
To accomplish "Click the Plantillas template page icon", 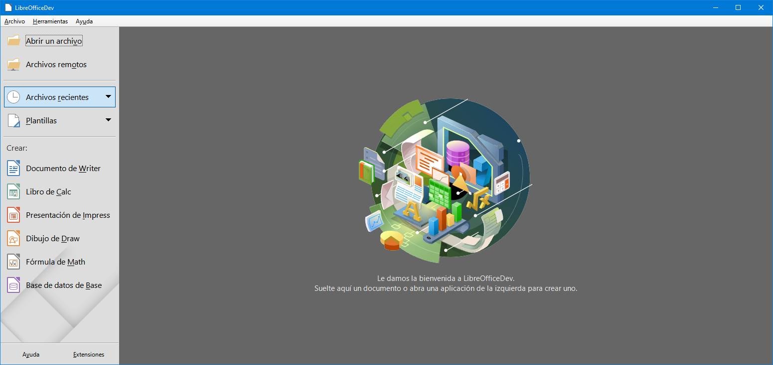I will click(13, 120).
